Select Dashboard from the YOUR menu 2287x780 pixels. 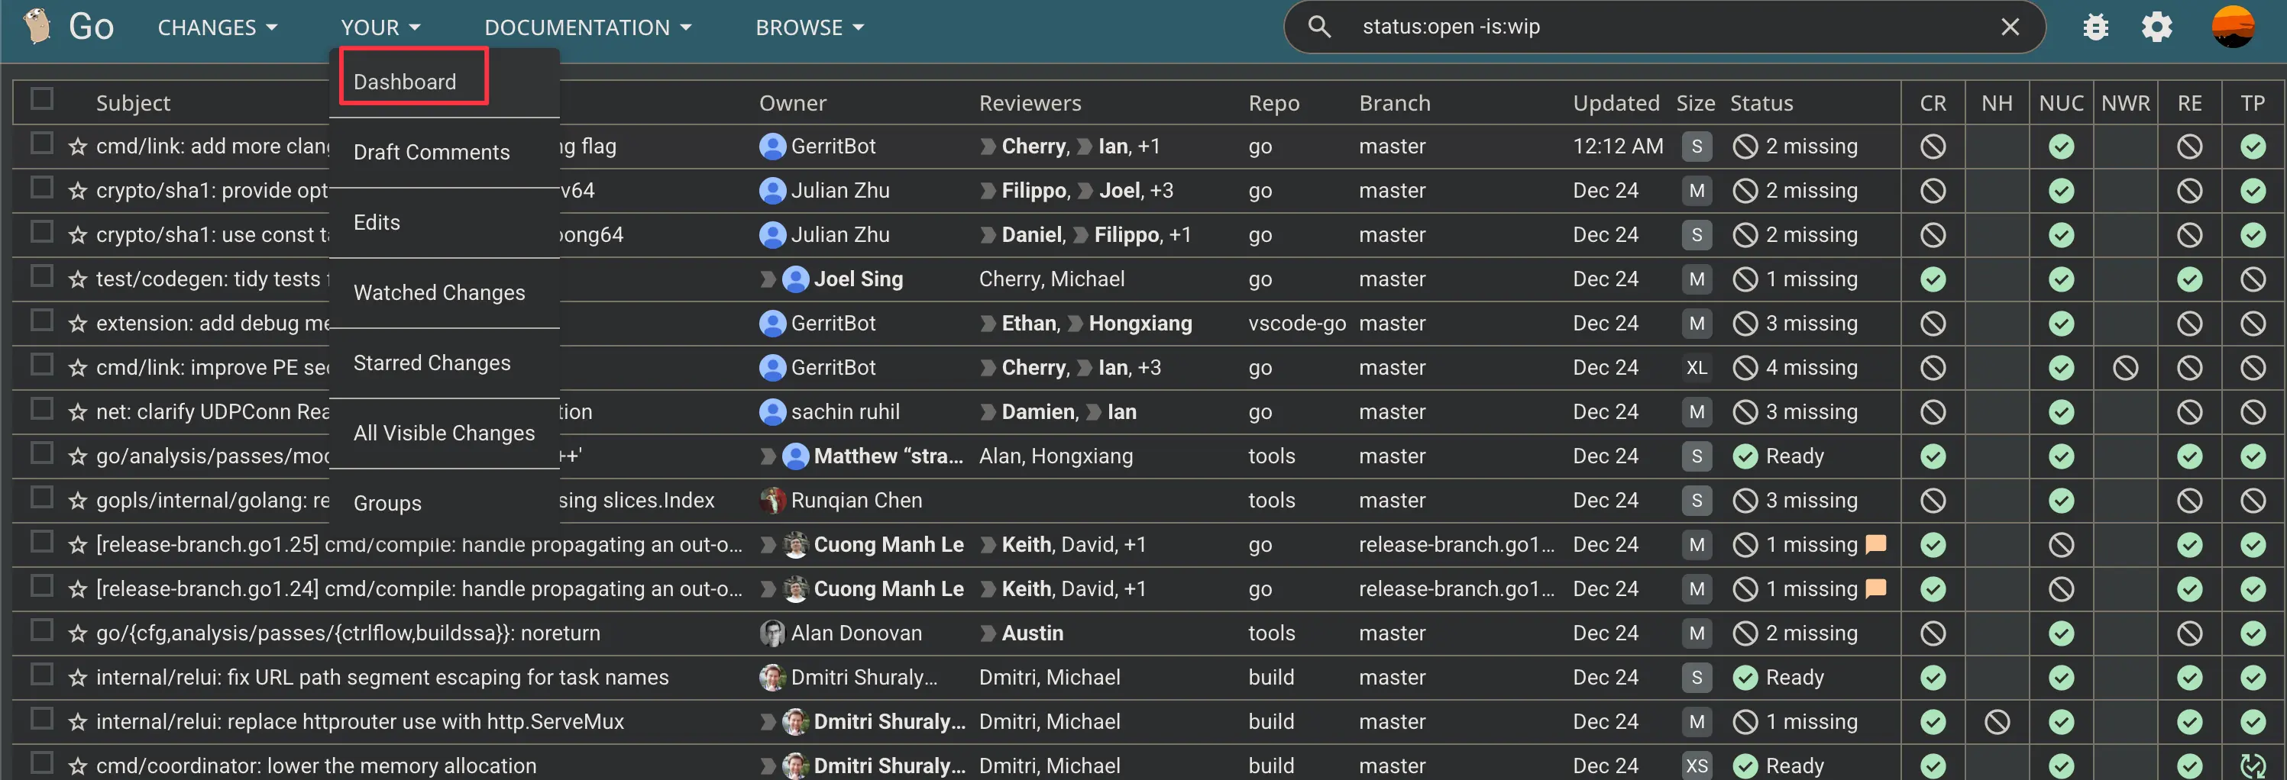405,81
